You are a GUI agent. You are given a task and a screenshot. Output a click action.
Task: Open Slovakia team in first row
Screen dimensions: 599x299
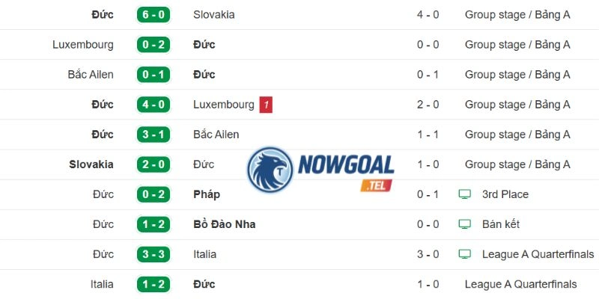point(214,15)
